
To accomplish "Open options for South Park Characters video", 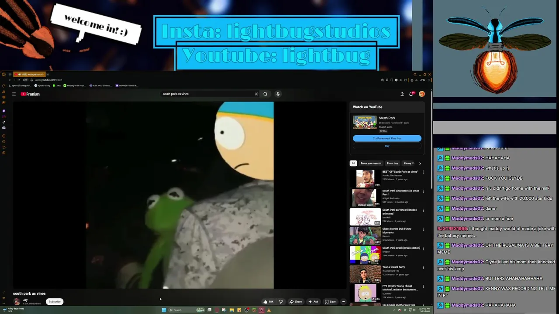I will pyautogui.click(x=423, y=191).
